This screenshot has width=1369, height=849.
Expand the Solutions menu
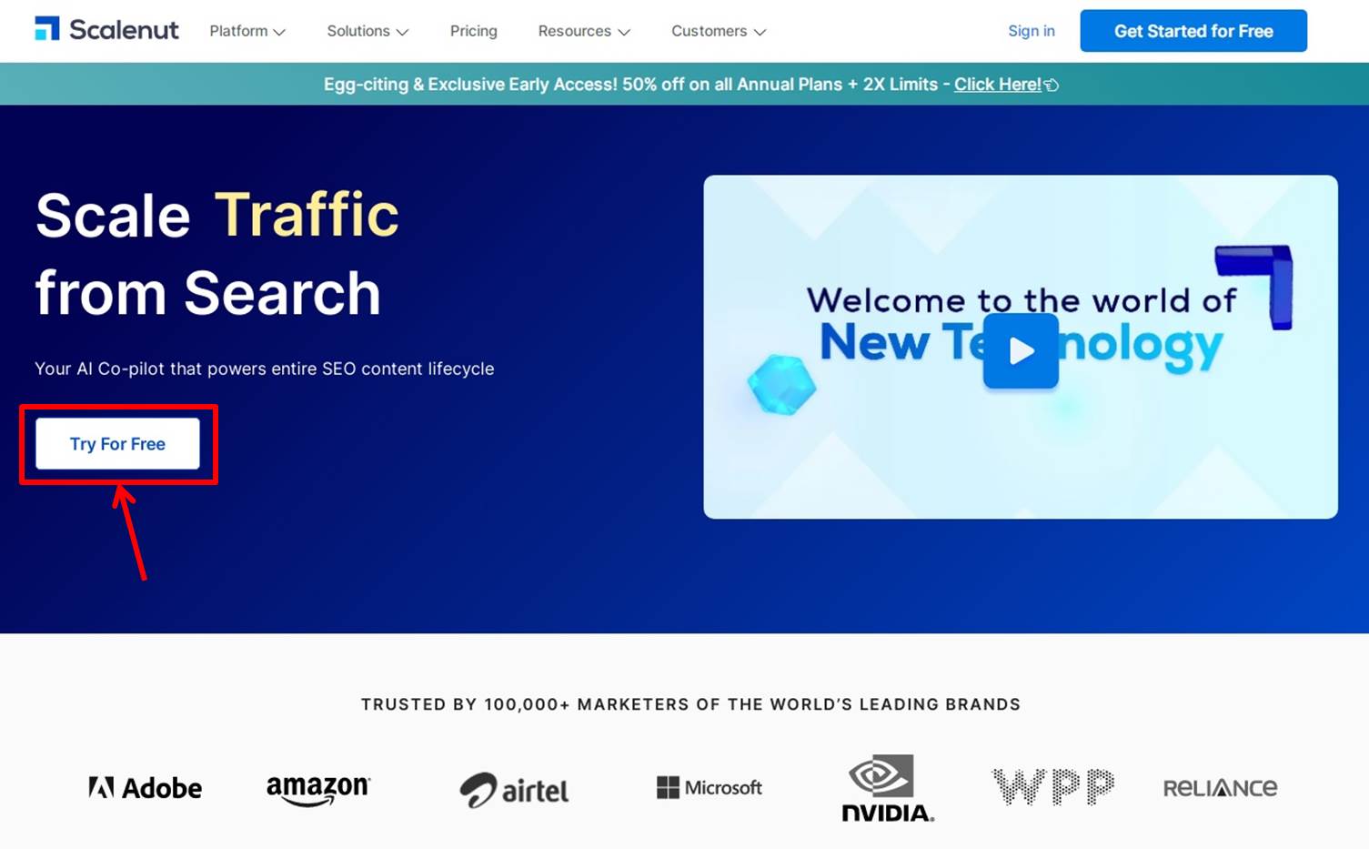coord(367,31)
